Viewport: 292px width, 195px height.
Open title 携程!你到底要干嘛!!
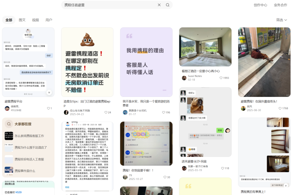point(138,170)
